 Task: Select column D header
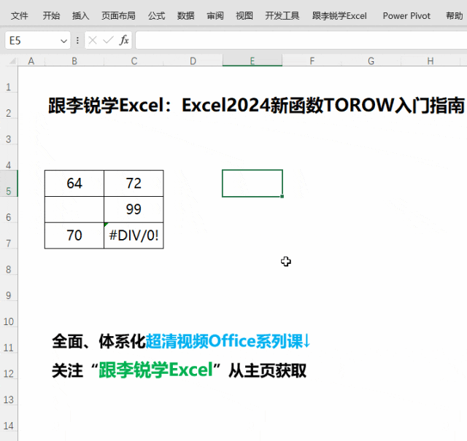tap(193, 61)
